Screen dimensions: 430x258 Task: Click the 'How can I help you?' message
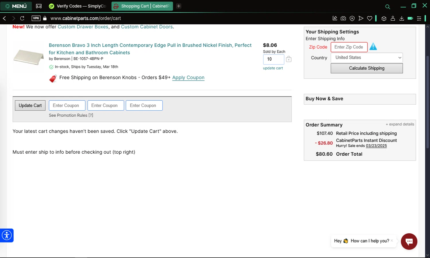(370, 241)
